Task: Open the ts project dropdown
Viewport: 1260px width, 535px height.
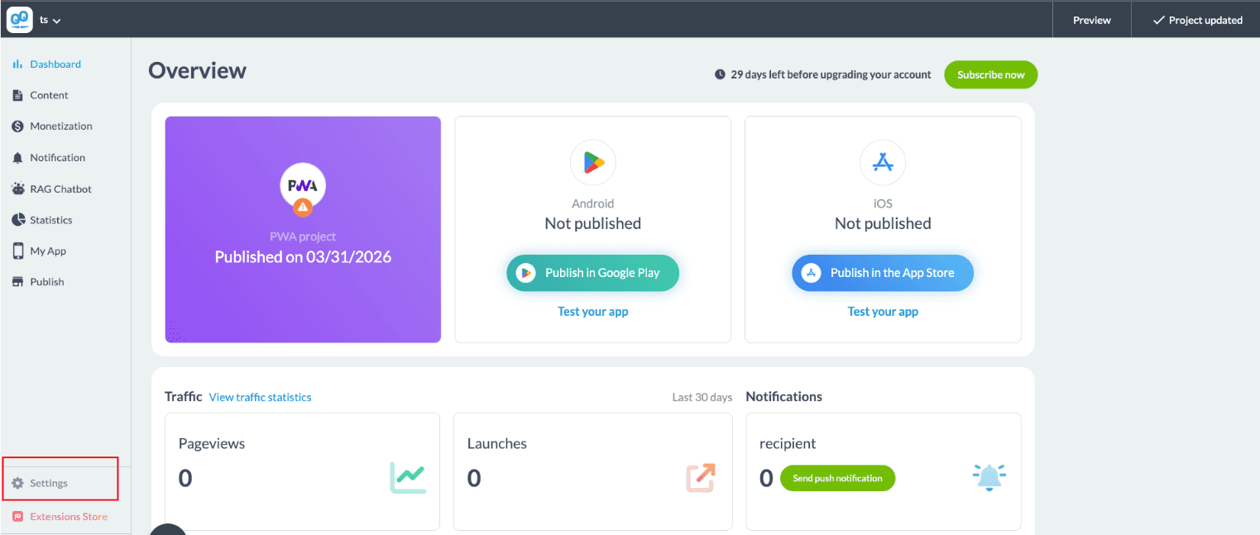Action: [x=50, y=21]
